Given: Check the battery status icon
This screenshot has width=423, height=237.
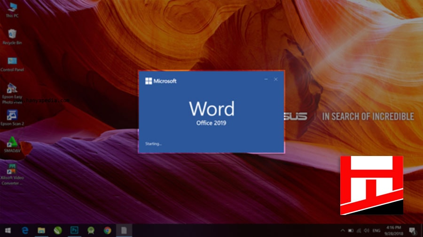Looking at the screenshot, I should (351, 230).
